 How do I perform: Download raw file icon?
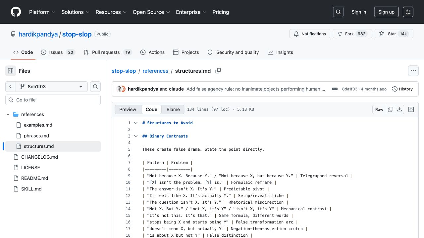point(399,109)
